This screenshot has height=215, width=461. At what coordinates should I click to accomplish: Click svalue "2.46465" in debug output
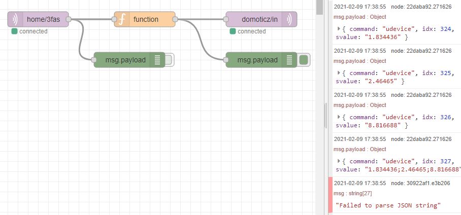tap(381, 81)
